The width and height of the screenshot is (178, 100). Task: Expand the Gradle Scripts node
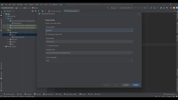click(4, 46)
